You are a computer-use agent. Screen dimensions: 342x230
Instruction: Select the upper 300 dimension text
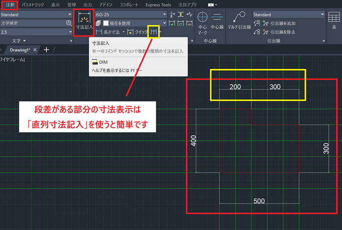(275, 87)
